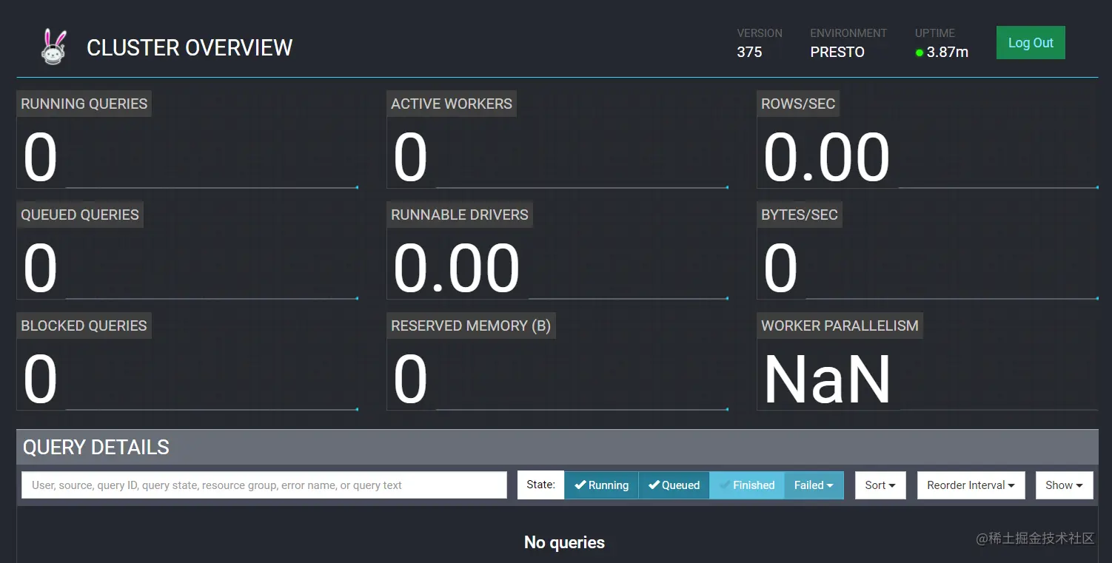Viewport: 1112px width, 563px height.
Task: Click the version value 375
Action: pyautogui.click(x=749, y=53)
